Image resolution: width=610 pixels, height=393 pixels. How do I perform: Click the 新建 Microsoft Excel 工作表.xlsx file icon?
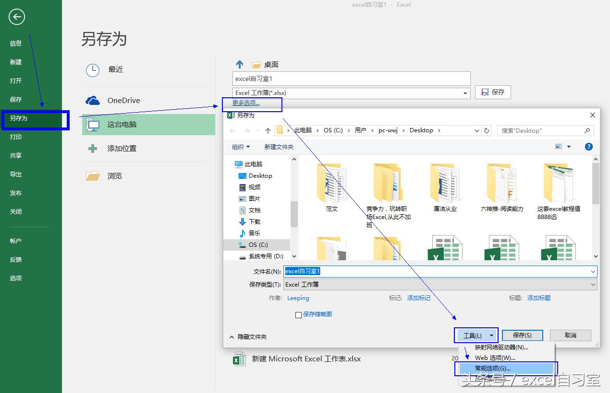point(239,359)
